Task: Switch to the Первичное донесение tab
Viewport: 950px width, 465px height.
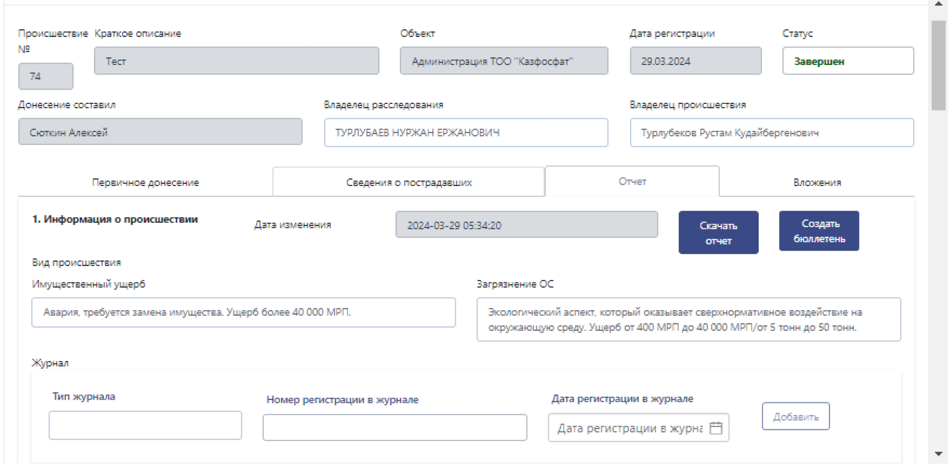Action: coord(145,183)
